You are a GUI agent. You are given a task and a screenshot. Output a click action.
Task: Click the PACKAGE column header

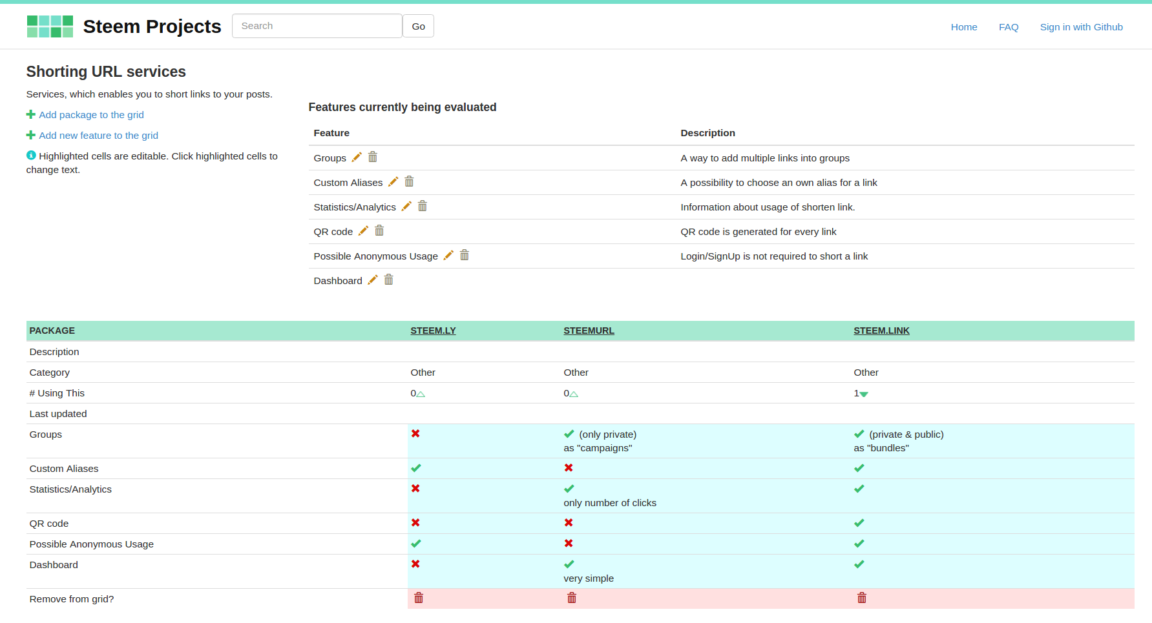click(x=52, y=331)
